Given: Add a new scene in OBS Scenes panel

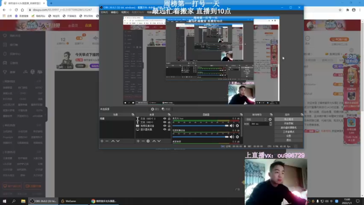Looking at the screenshot, I should [x=102, y=141].
